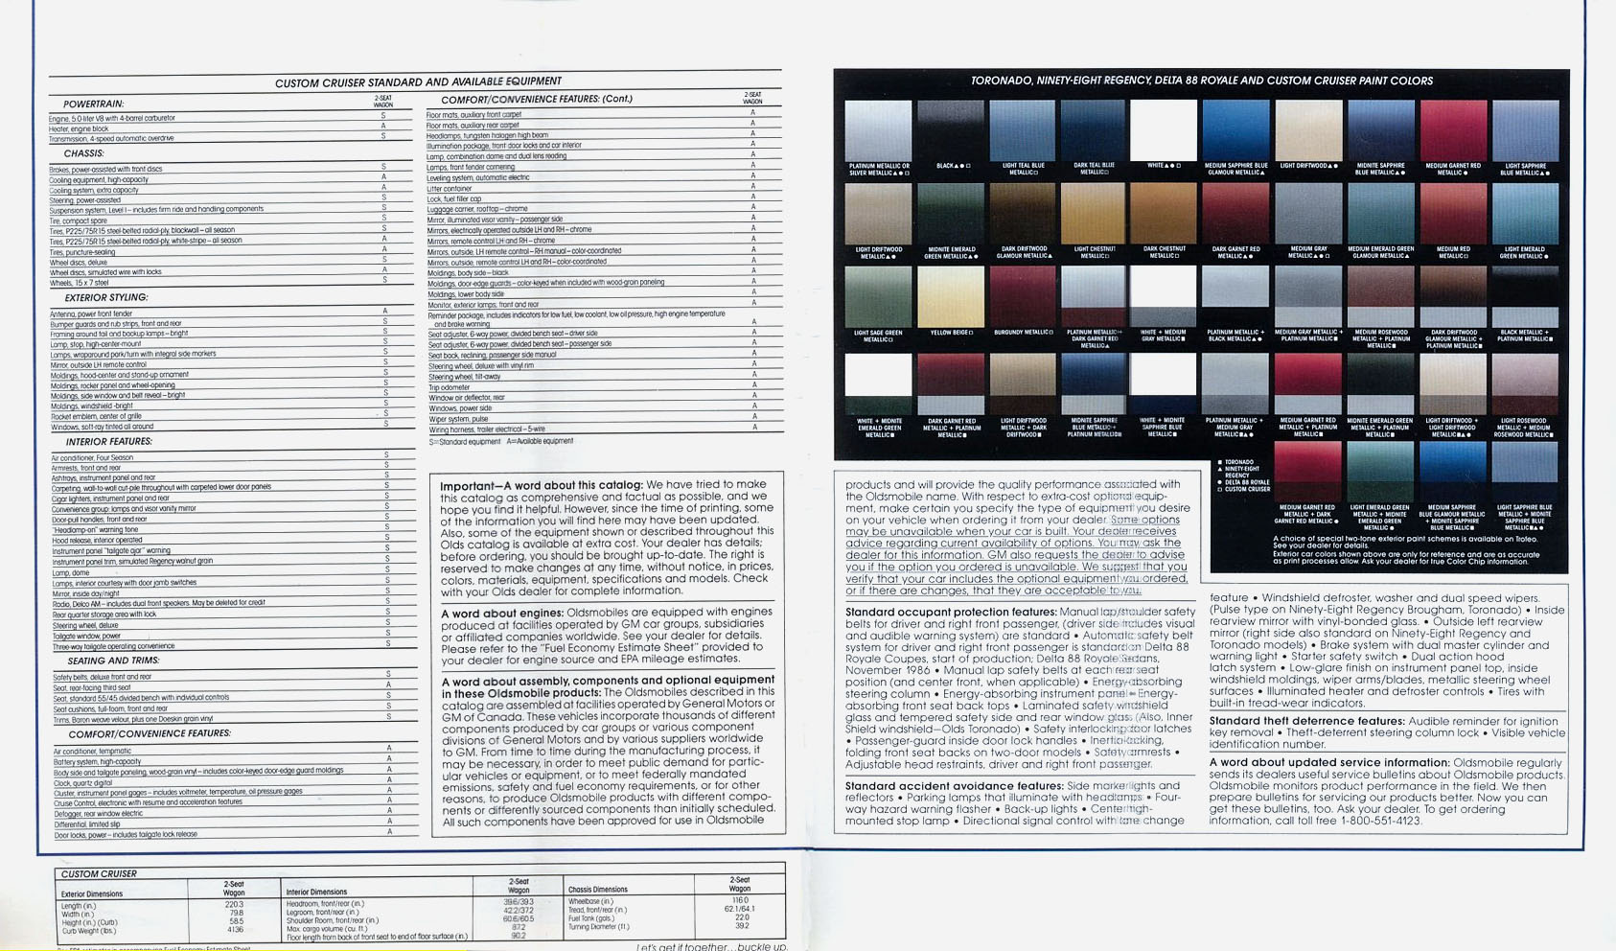Click the 'Tire, compact spare' row
Screen dimensions: 1616x951
(233, 220)
